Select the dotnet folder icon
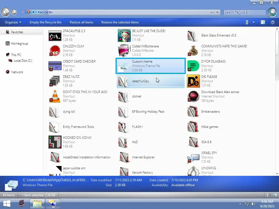 [123, 96]
